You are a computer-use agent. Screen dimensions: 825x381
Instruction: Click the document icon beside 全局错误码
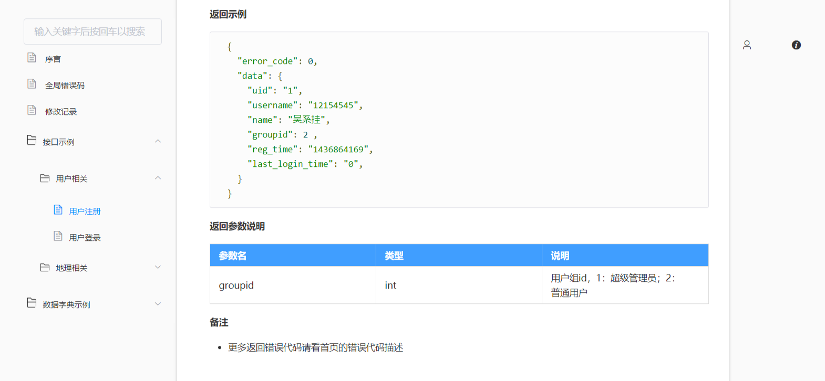(32, 83)
